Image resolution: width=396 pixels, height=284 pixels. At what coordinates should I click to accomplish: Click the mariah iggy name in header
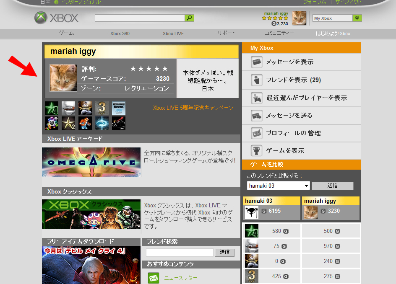point(276,13)
